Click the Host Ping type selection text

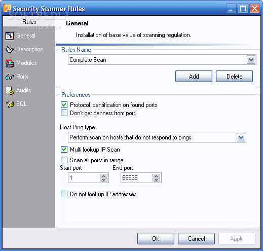[130, 137]
